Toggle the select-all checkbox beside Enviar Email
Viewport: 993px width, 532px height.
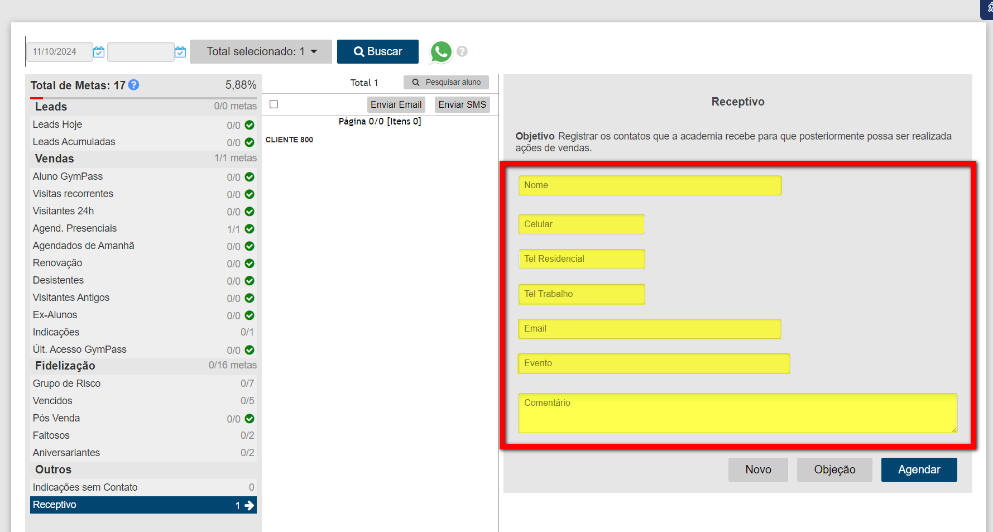coord(274,104)
